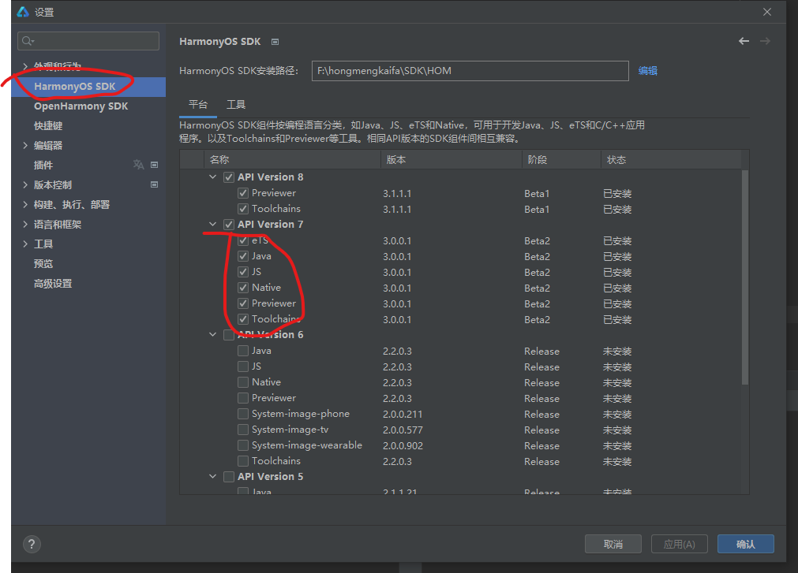Select the System-image-phone row version 2.0.0.211
The width and height of the screenshot is (798, 573).
403,414
